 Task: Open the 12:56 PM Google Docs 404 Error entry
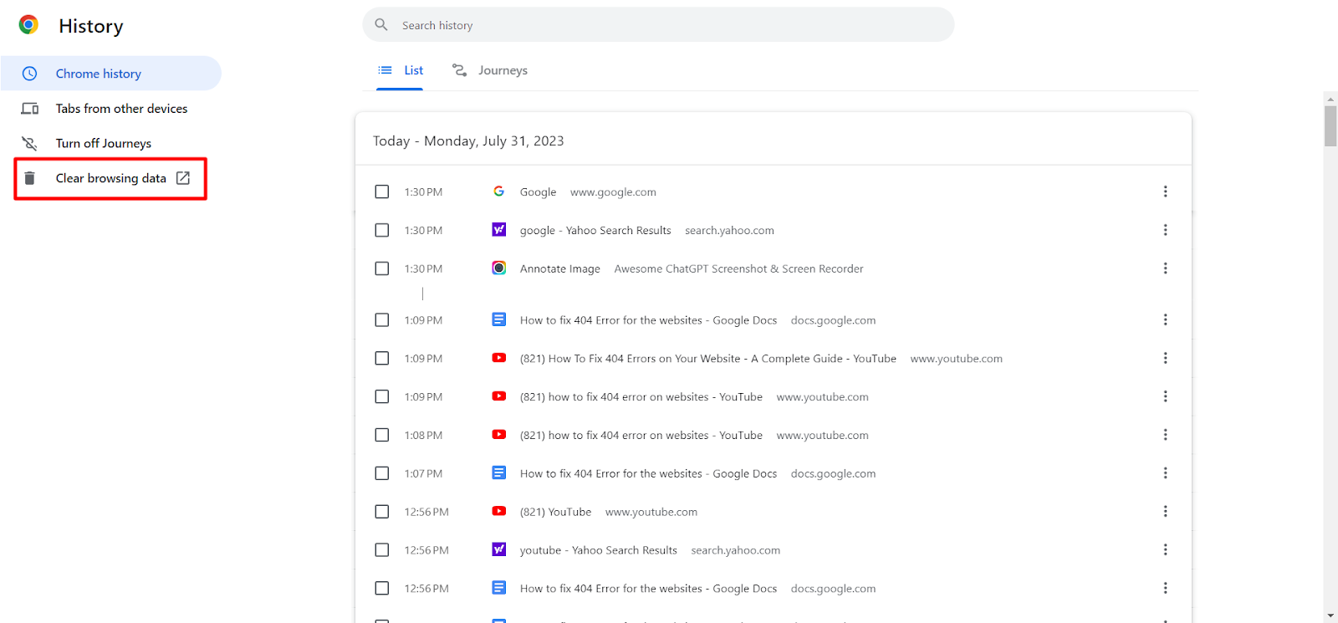648,588
